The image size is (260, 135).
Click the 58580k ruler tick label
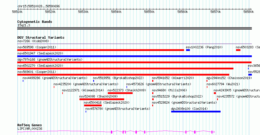pos(249,12)
